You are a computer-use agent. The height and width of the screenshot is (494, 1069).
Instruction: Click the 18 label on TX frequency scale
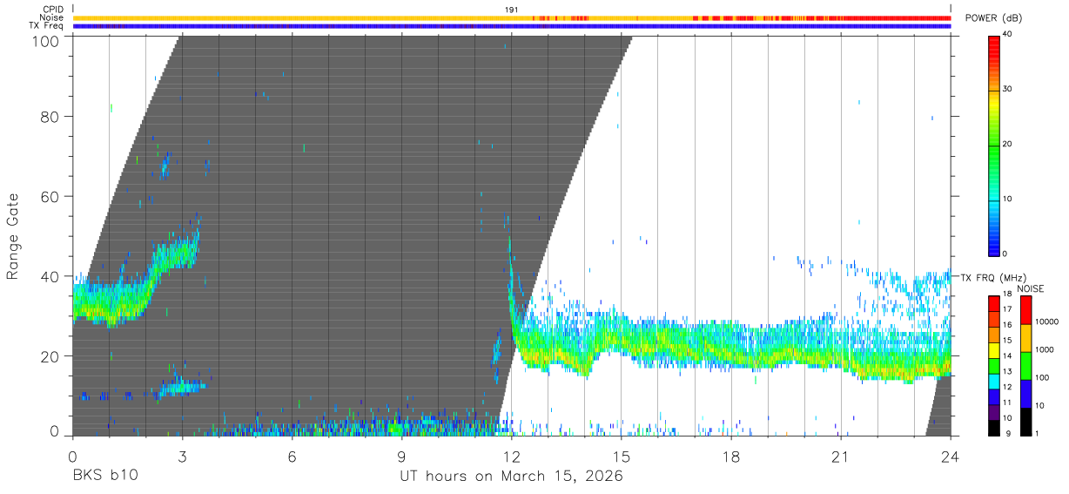pyautogui.click(x=1007, y=294)
